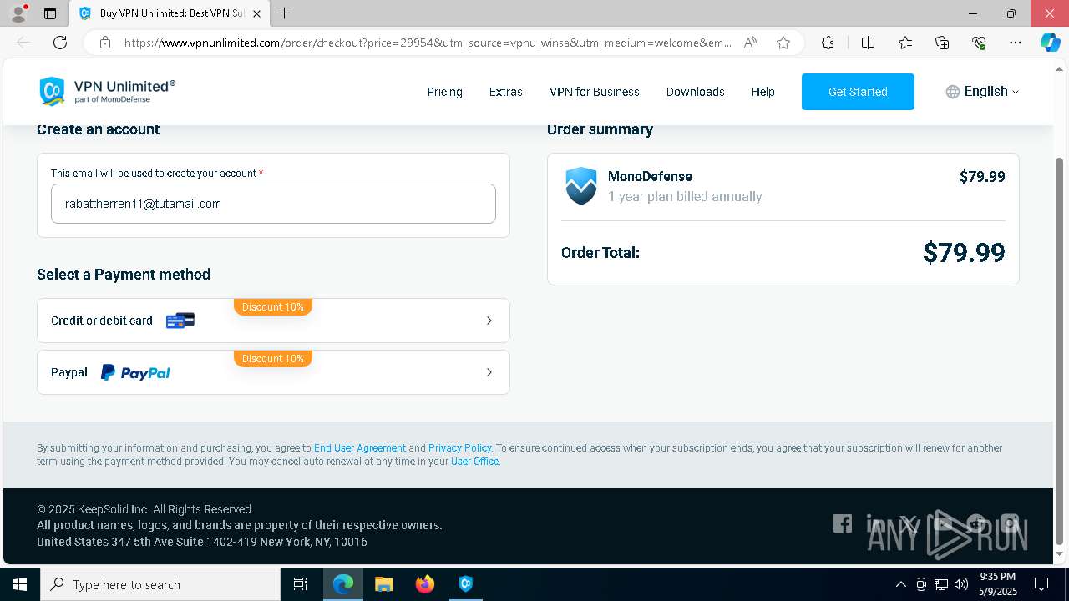Image resolution: width=1069 pixels, height=601 pixels.
Task: View site information lock icon
Action: point(105,43)
